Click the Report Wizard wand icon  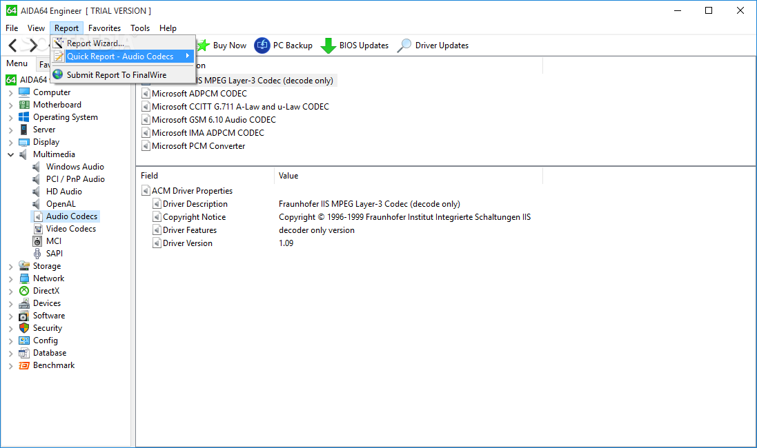[x=59, y=43]
